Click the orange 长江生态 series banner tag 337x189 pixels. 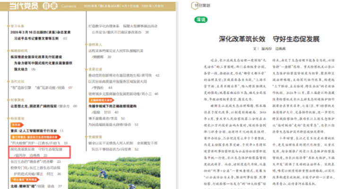[x=35, y=137]
